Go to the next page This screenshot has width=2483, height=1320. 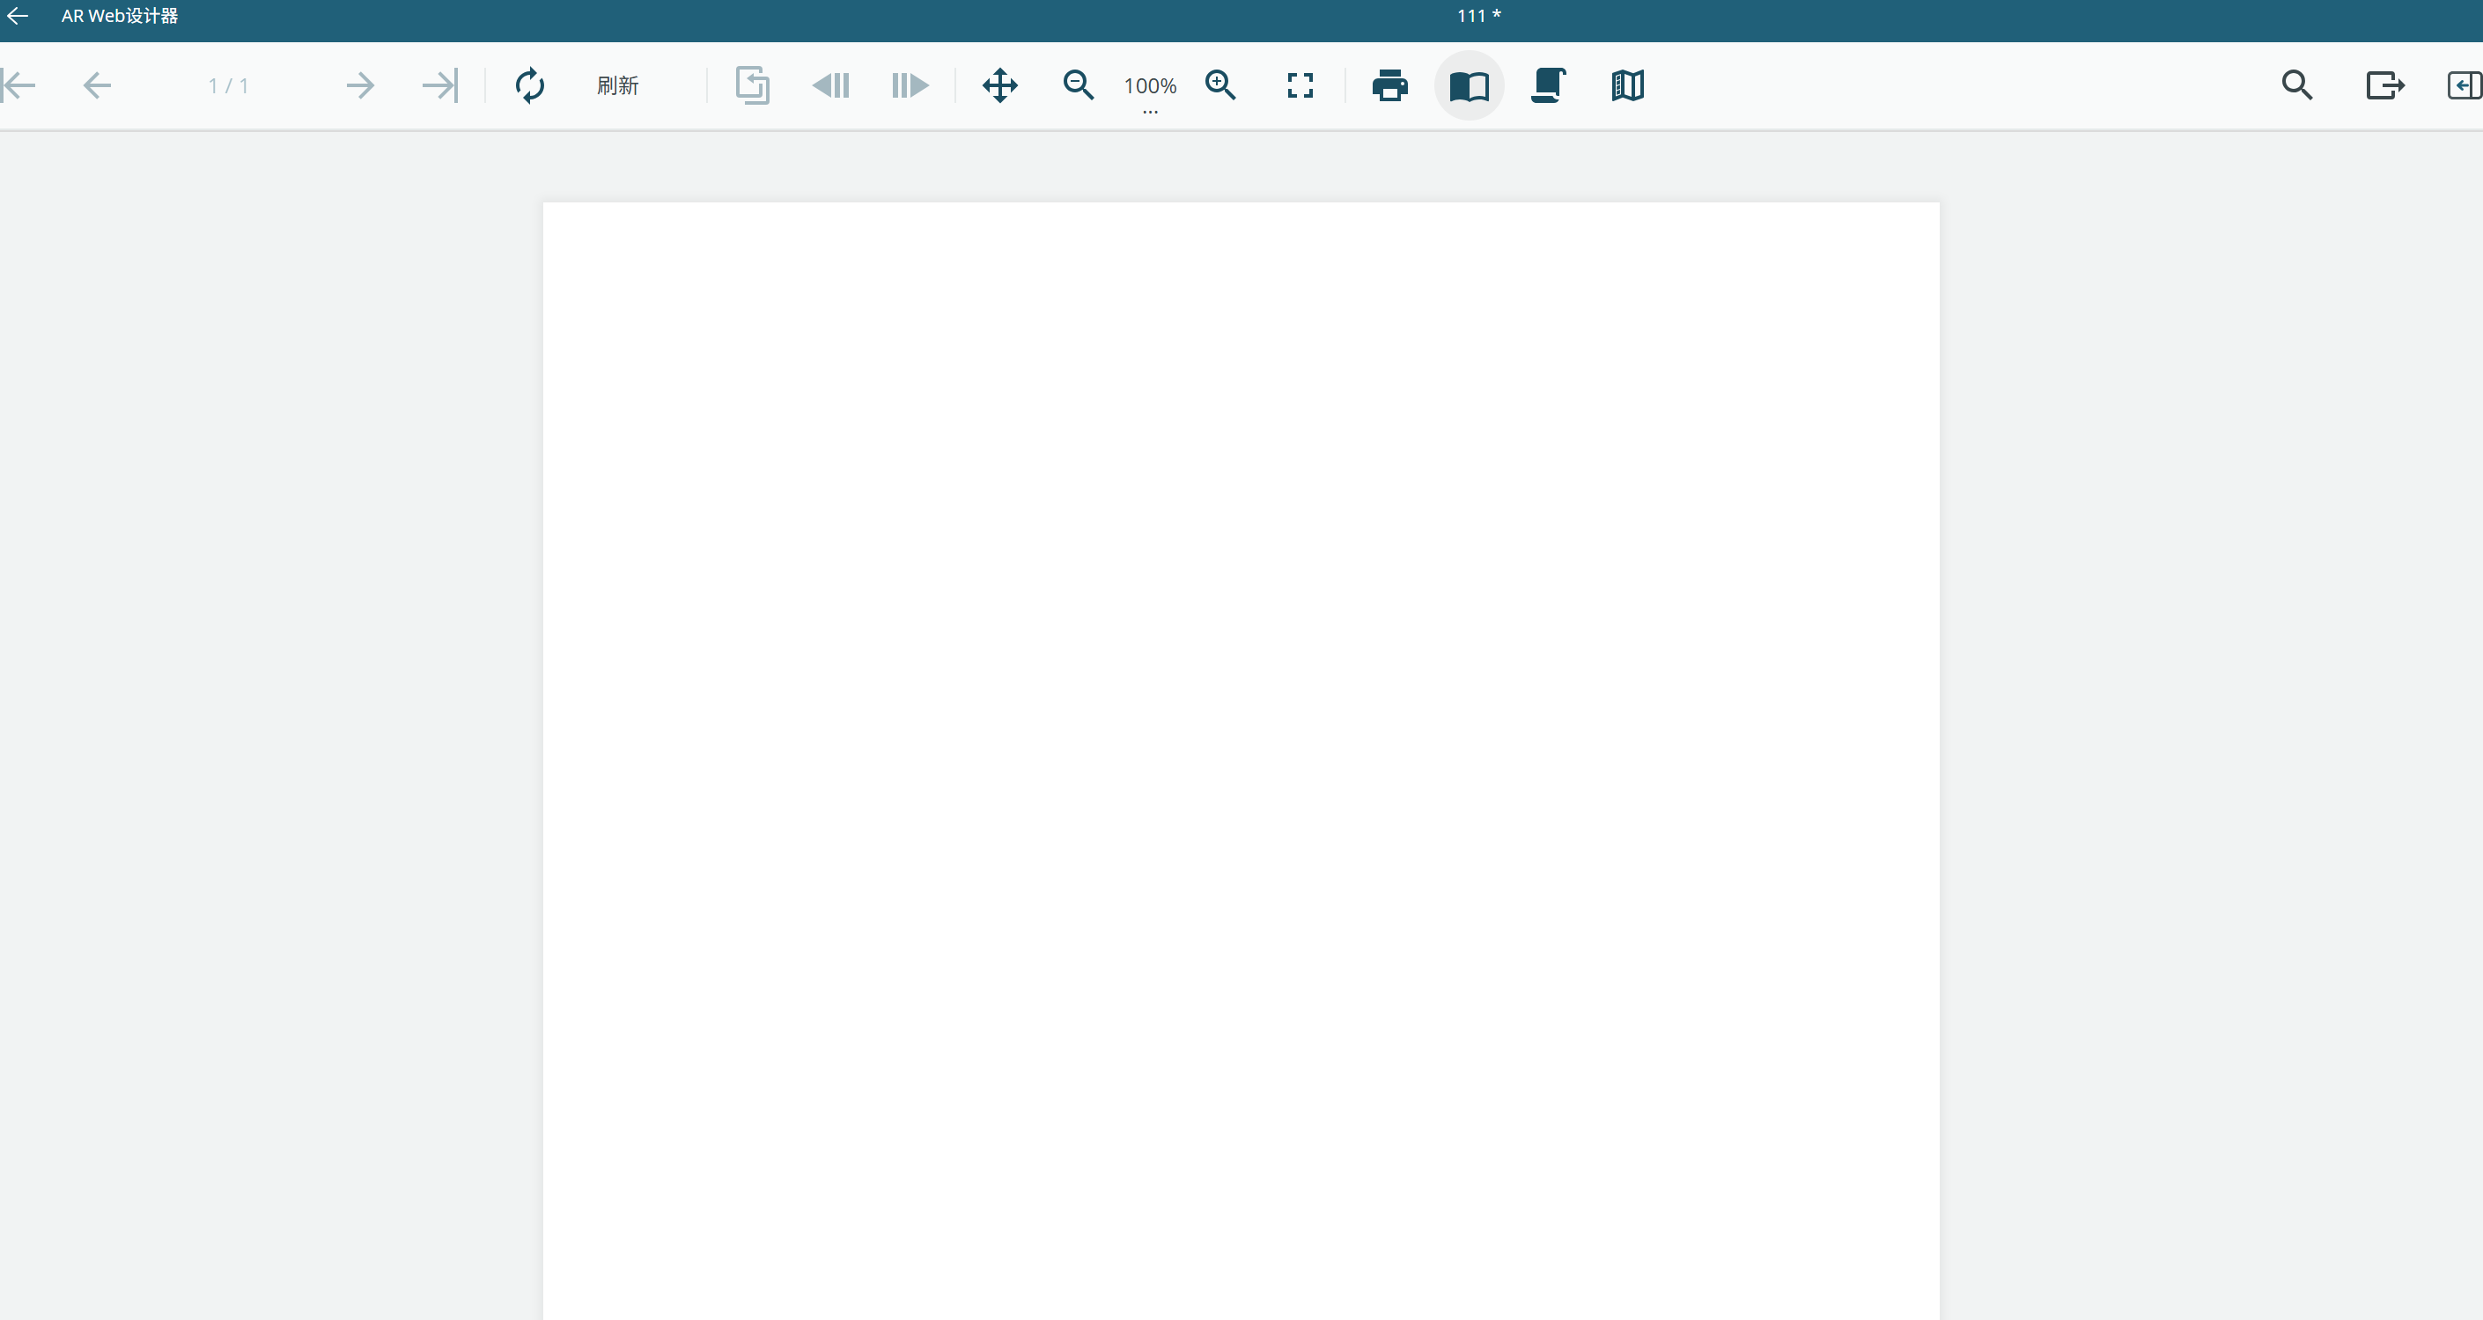point(359,85)
